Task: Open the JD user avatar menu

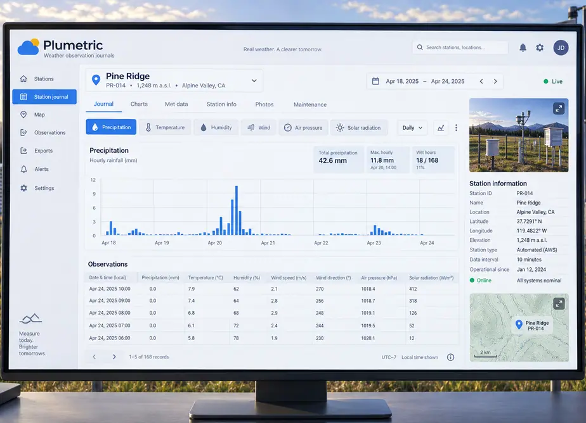Action: (561, 47)
